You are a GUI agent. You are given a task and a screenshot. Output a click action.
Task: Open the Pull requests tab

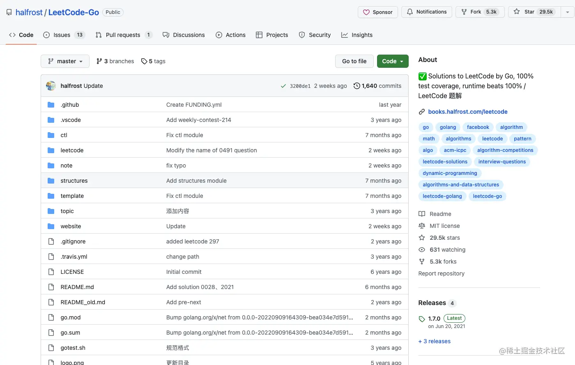click(124, 35)
